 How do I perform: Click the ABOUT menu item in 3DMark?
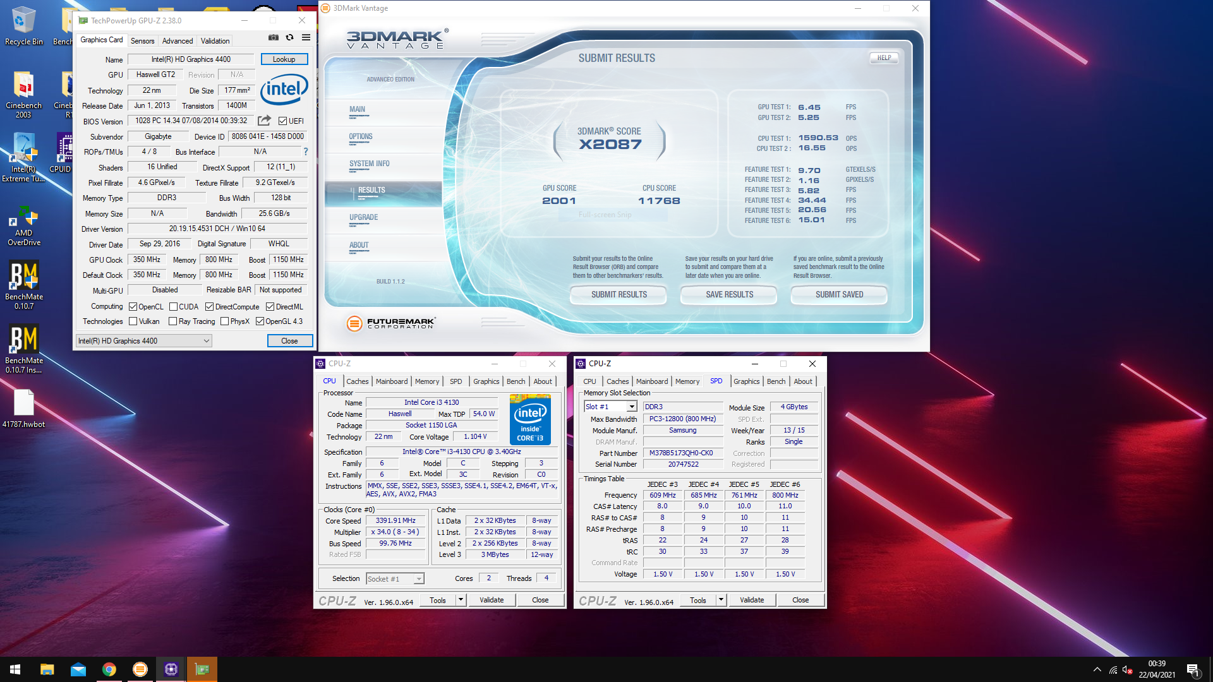[359, 245]
